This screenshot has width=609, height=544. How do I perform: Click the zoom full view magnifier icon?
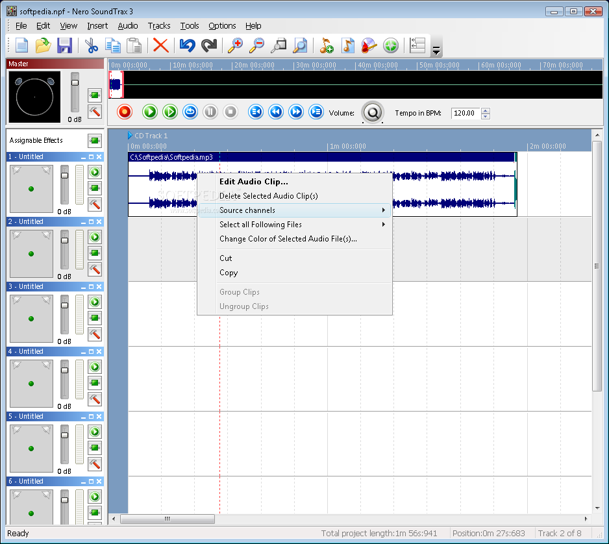coord(300,45)
